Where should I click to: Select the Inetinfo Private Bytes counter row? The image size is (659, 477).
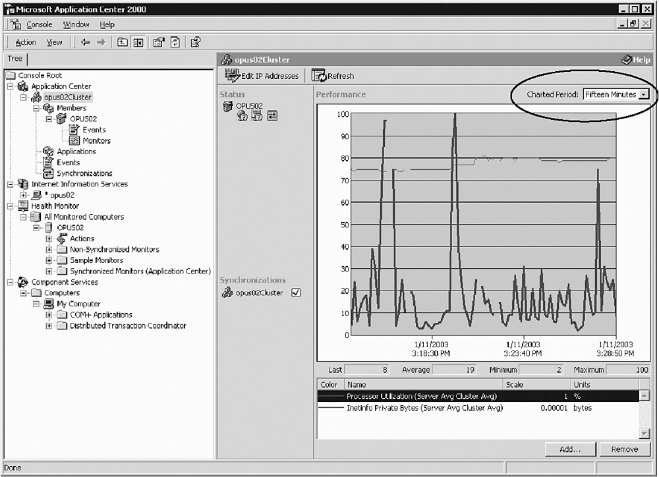(x=424, y=408)
